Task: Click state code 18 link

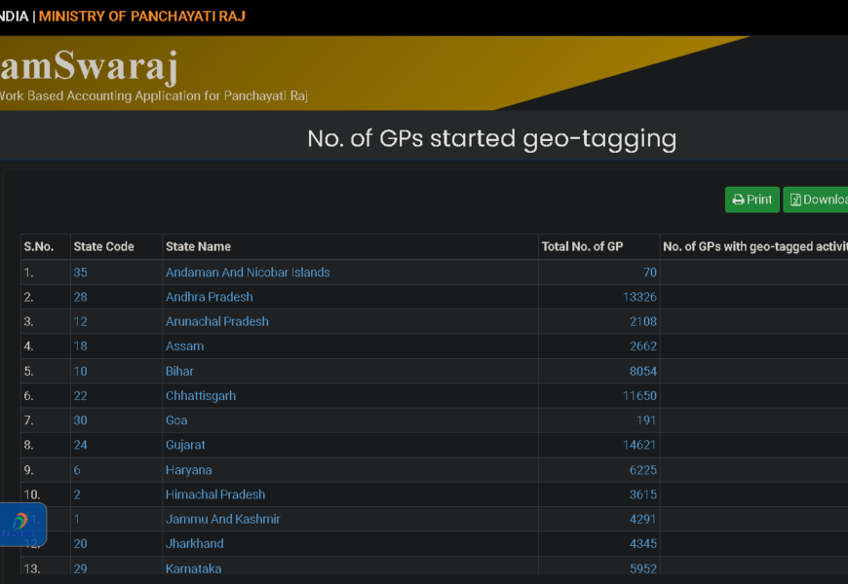Action: (80, 347)
